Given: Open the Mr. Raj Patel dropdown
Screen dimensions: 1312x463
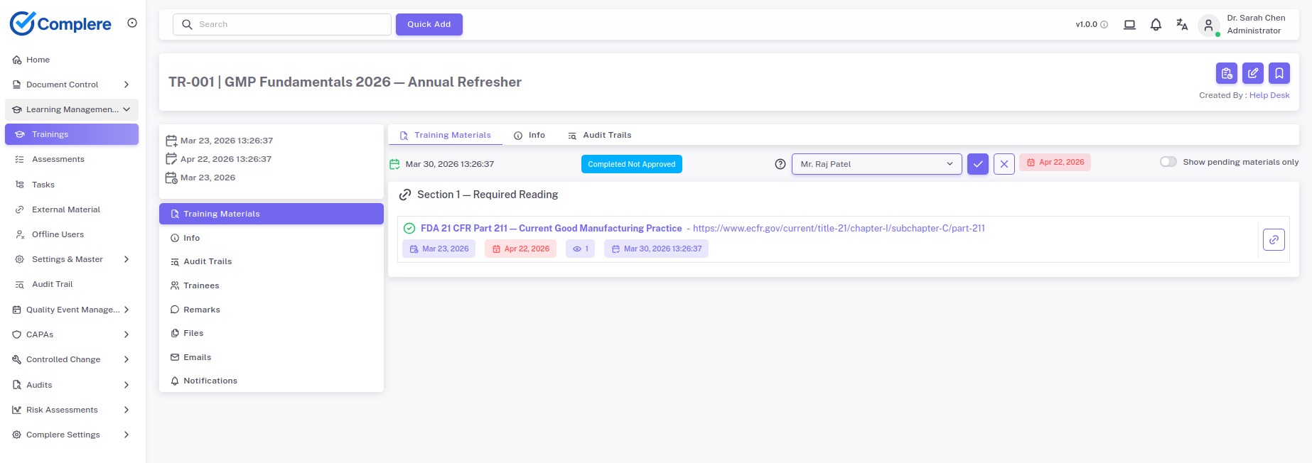Looking at the screenshot, I should (876, 164).
